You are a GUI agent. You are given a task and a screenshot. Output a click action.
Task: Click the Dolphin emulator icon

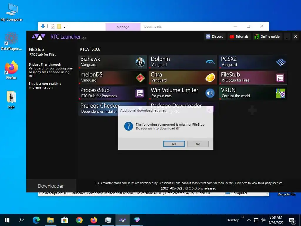tap(210, 62)
